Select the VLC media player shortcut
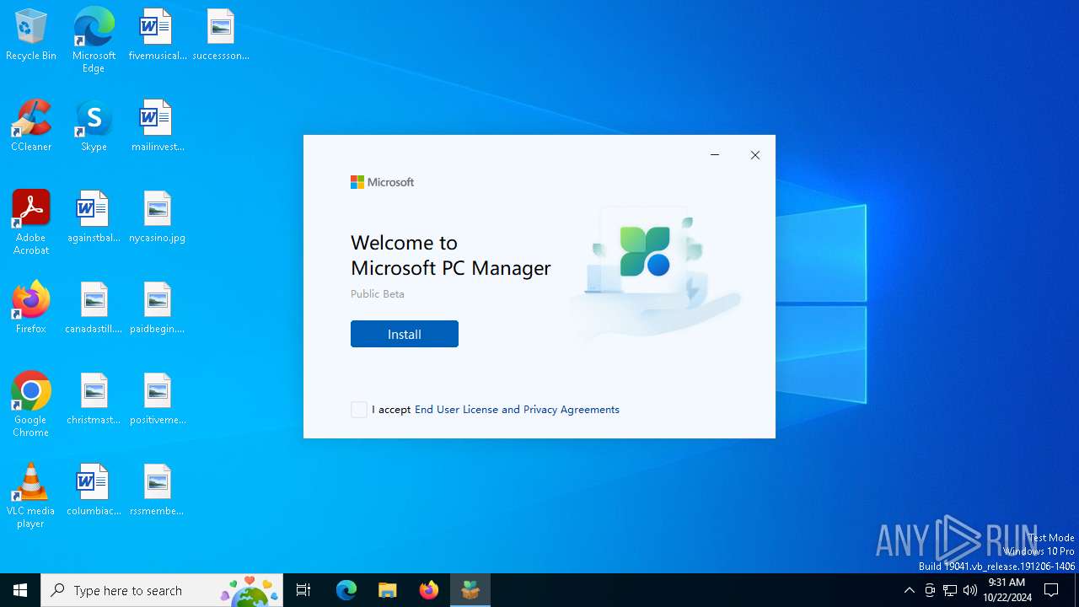The image size is (1079, 607). tap(31, 496)
